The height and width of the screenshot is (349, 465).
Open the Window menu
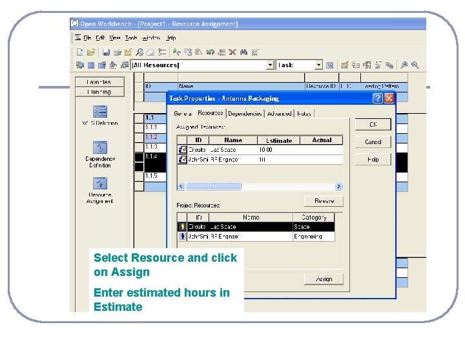point(151,38)
